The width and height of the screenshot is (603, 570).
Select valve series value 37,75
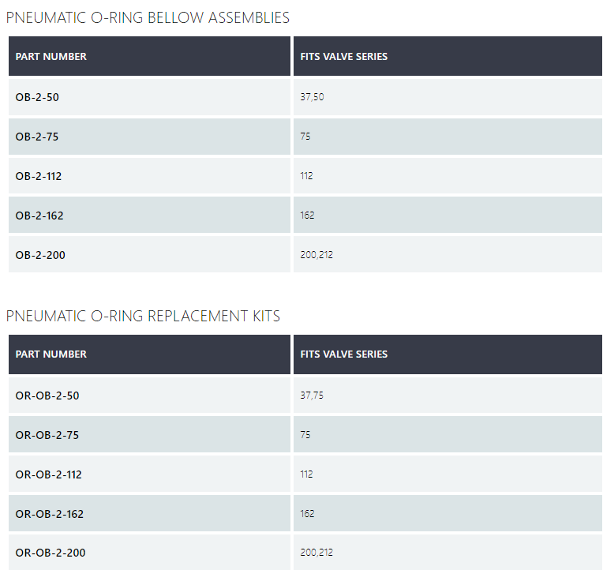point(312,395)
